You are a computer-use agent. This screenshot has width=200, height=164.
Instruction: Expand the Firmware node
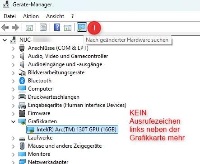pos(14,114)
